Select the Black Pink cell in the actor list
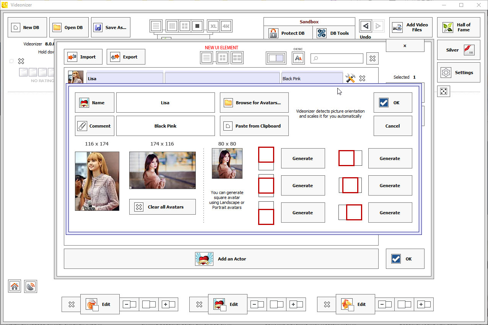Screen dimensions: 488x325 tap(312, 78)
